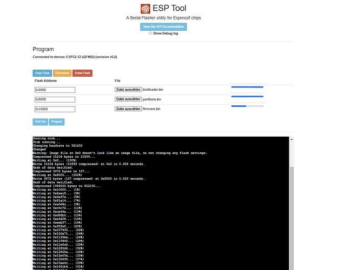Click the terminal scrollbar thumb
The width and height of the screenshot is (350, 270).
[292, 218]
